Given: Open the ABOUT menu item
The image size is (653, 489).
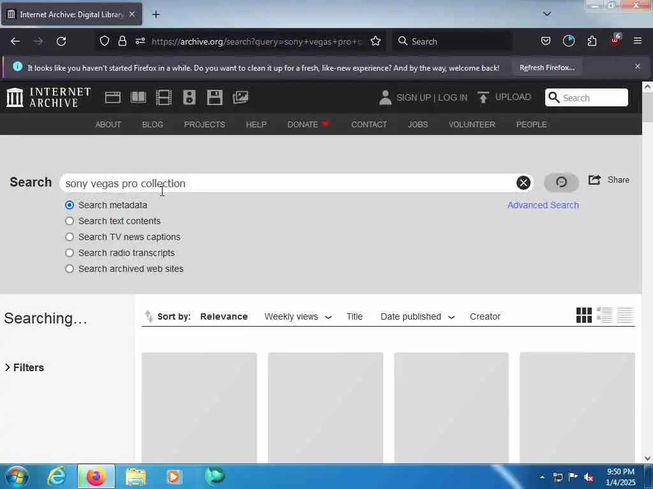Looking at the screenshot, I should coord(108,124).
